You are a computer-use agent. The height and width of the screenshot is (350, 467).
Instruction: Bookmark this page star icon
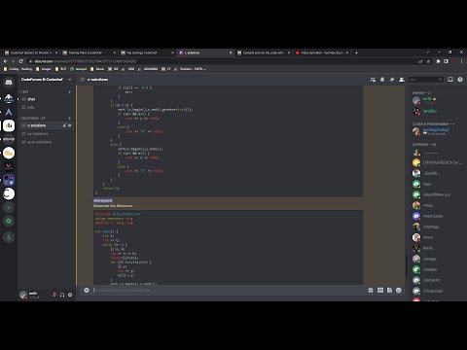[x=428, y=61]
